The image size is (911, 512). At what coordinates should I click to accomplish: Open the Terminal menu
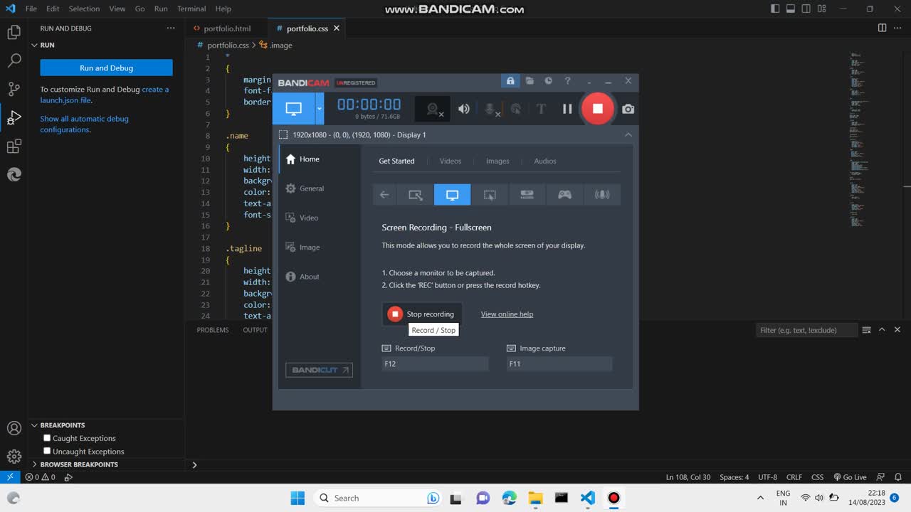(191, 9)
